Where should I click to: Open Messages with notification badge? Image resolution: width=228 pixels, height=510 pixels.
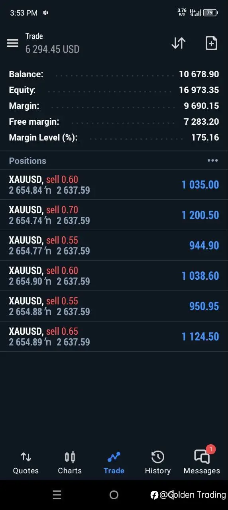(x=202, y=463)
